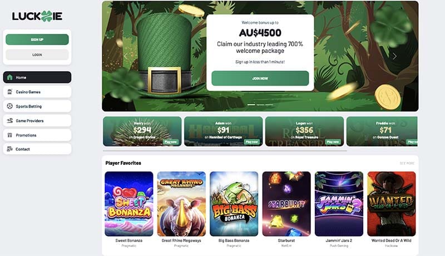The height and width of the screenshot is (256, 445).
Task: Click the Promotions gift icon
Action: click(x=9, y=135)
